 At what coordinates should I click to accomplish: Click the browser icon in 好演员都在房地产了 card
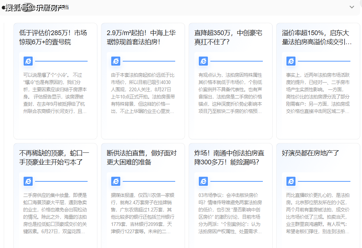[x=291, y=181]
